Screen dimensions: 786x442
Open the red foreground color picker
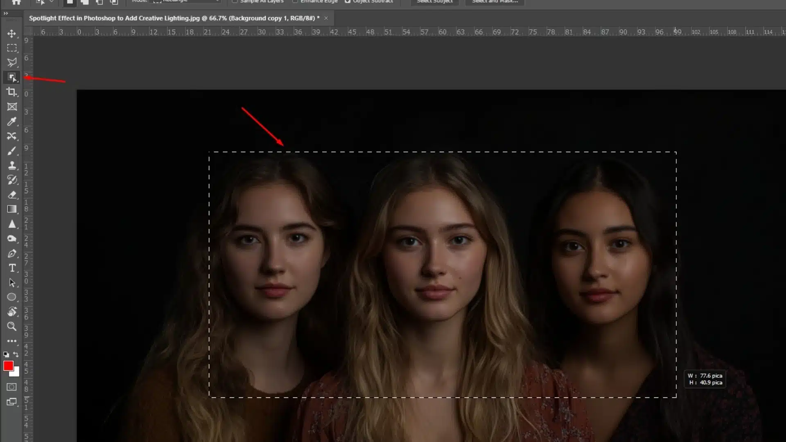(8, 365)
